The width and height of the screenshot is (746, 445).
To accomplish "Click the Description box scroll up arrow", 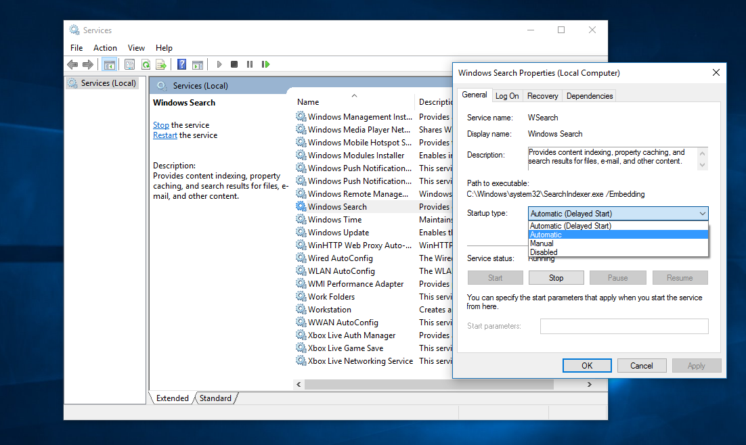I will 702,154.
